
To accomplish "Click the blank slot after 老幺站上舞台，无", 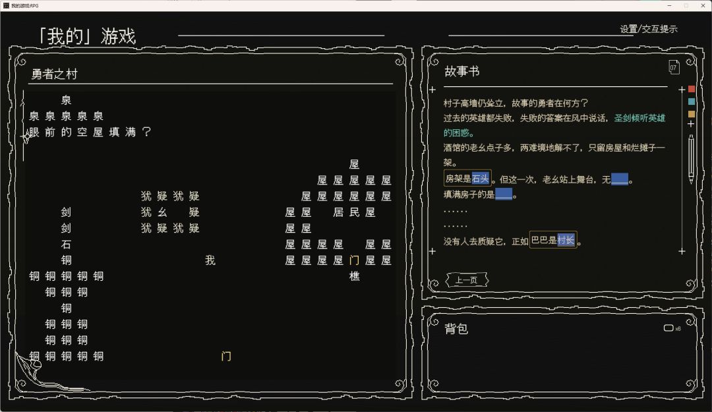I will click(x=620, y=179).
